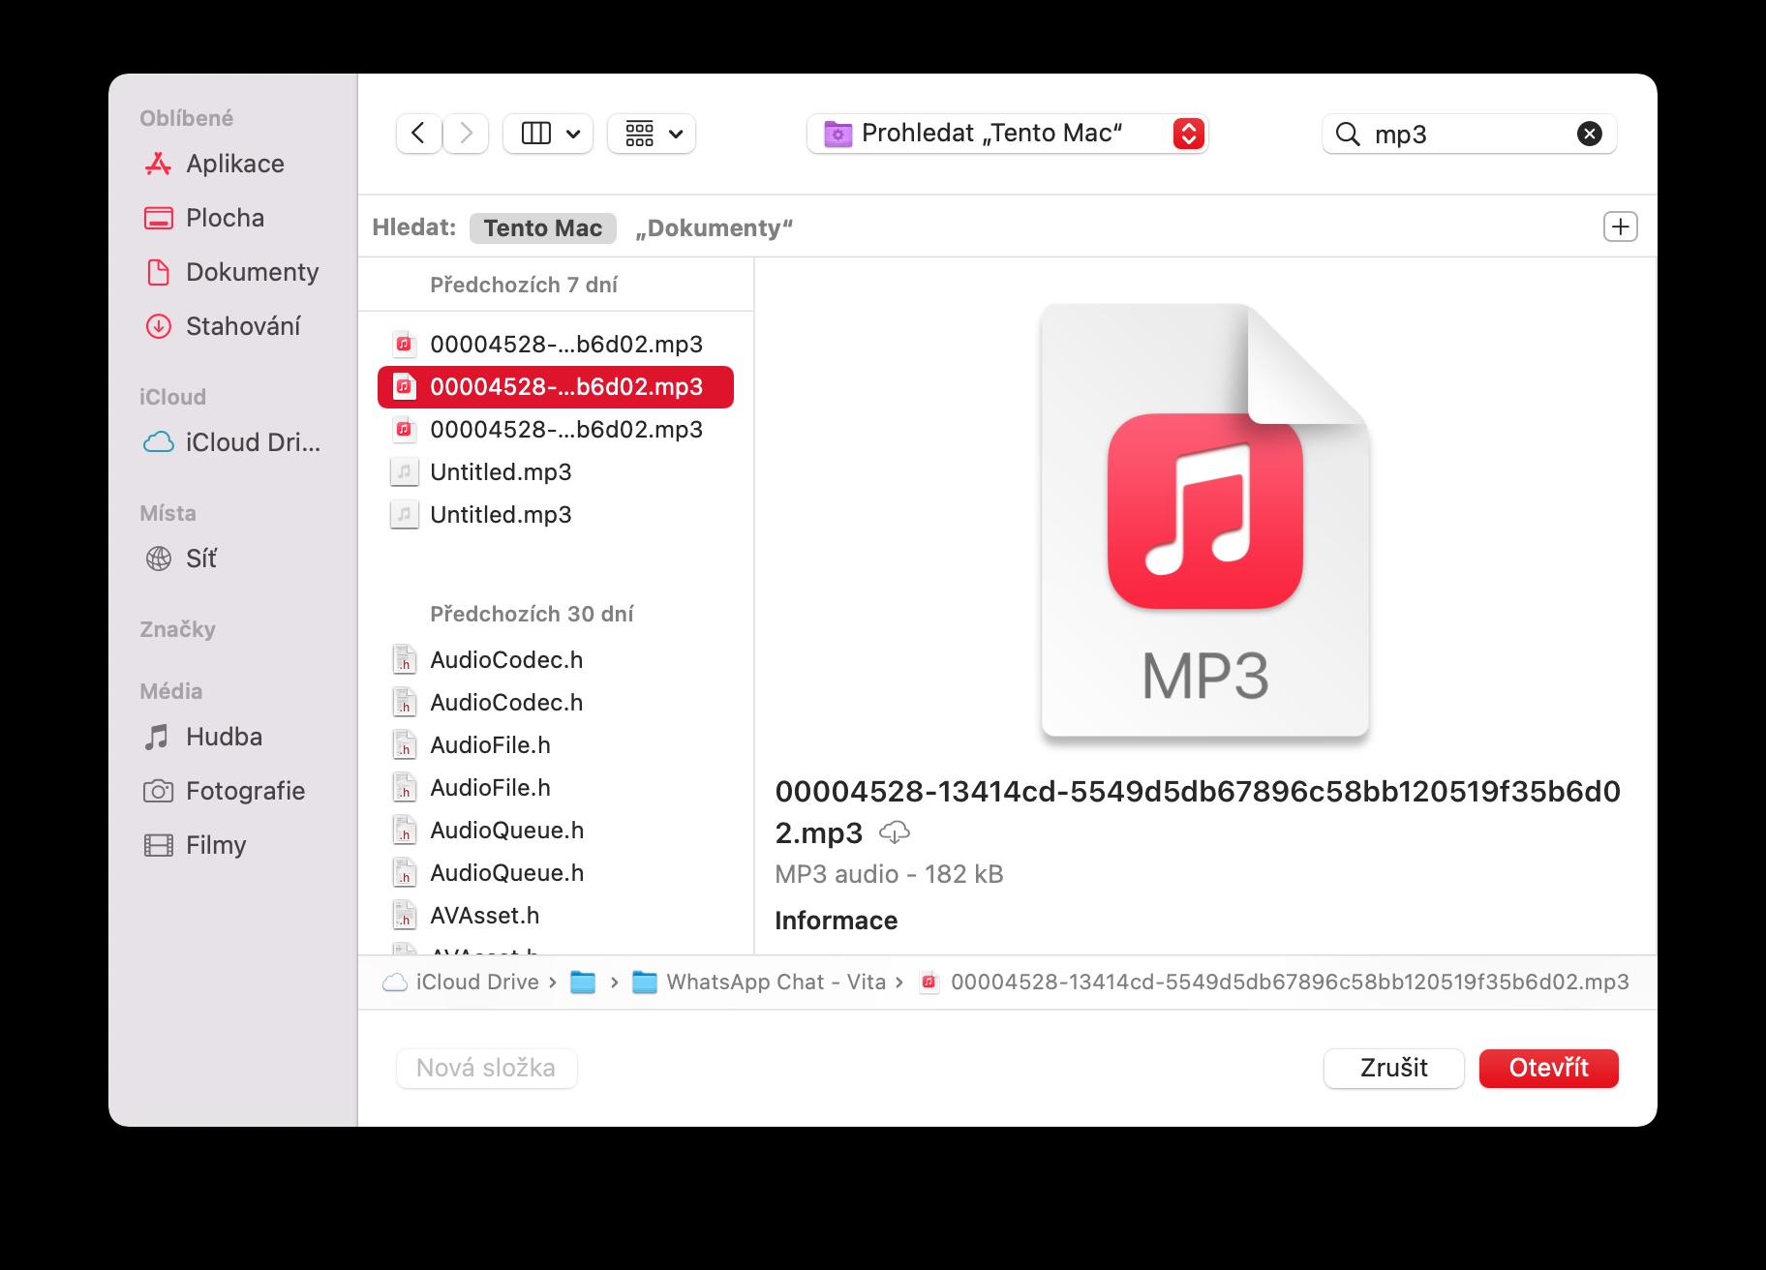Click the mp3 file in path bar
Viewport: 1766px width, 1270px height.
click(1274, 982)
